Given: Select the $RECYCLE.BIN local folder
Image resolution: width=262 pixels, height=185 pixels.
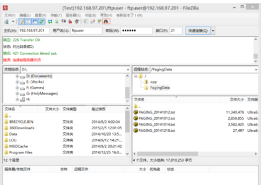Looking at the screenshot, I should click(21, 122).
